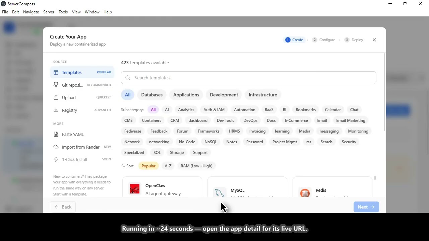Open the View menu
This screenshot has height=241, width=429.
pyautogui.click(x=76, y=12)
